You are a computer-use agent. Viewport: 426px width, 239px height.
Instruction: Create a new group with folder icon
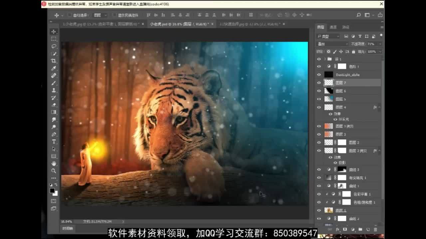click(360, 229)
